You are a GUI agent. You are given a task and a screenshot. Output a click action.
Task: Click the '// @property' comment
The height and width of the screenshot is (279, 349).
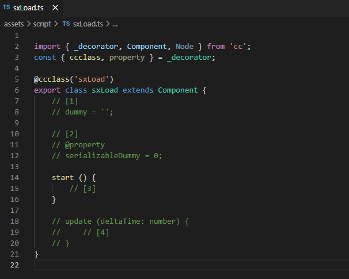78,145
